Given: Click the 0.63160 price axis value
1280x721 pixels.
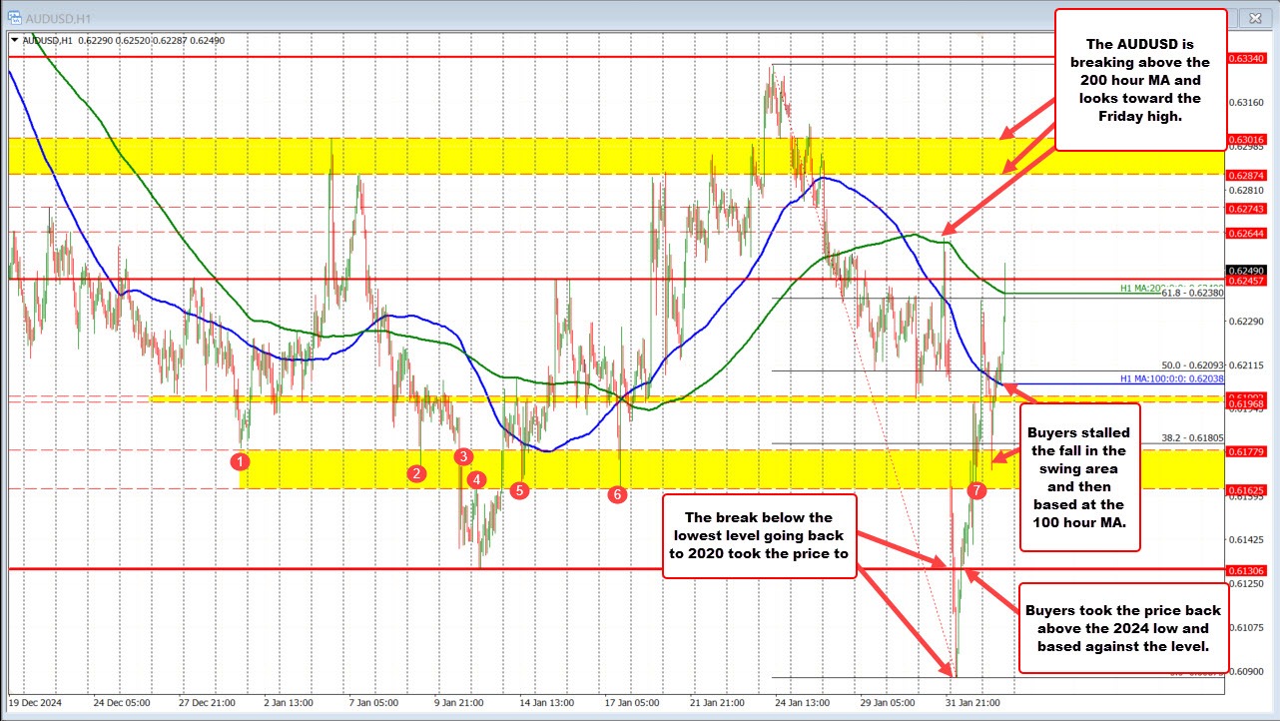Looking at the screenshot, I should (1247, 102).
